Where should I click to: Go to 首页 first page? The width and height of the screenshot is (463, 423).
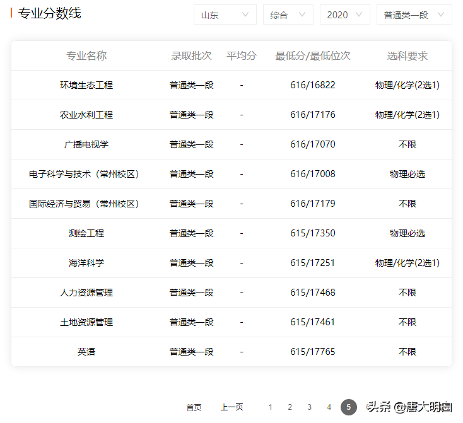coord(194,407)
